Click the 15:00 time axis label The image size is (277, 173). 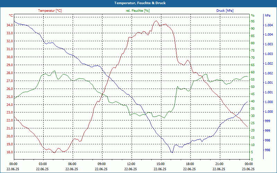(x=160, y=164)
